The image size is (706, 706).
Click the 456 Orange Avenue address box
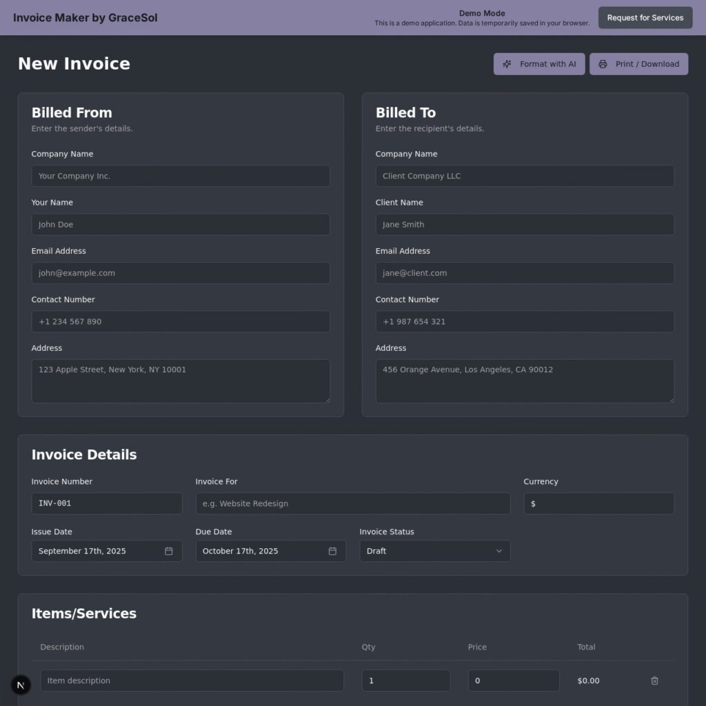(x=525, y=381)
